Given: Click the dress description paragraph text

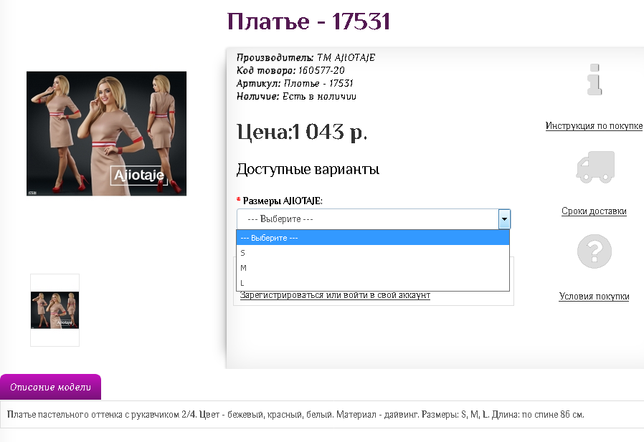Looking at the screenshot, I should pos(295,415).
